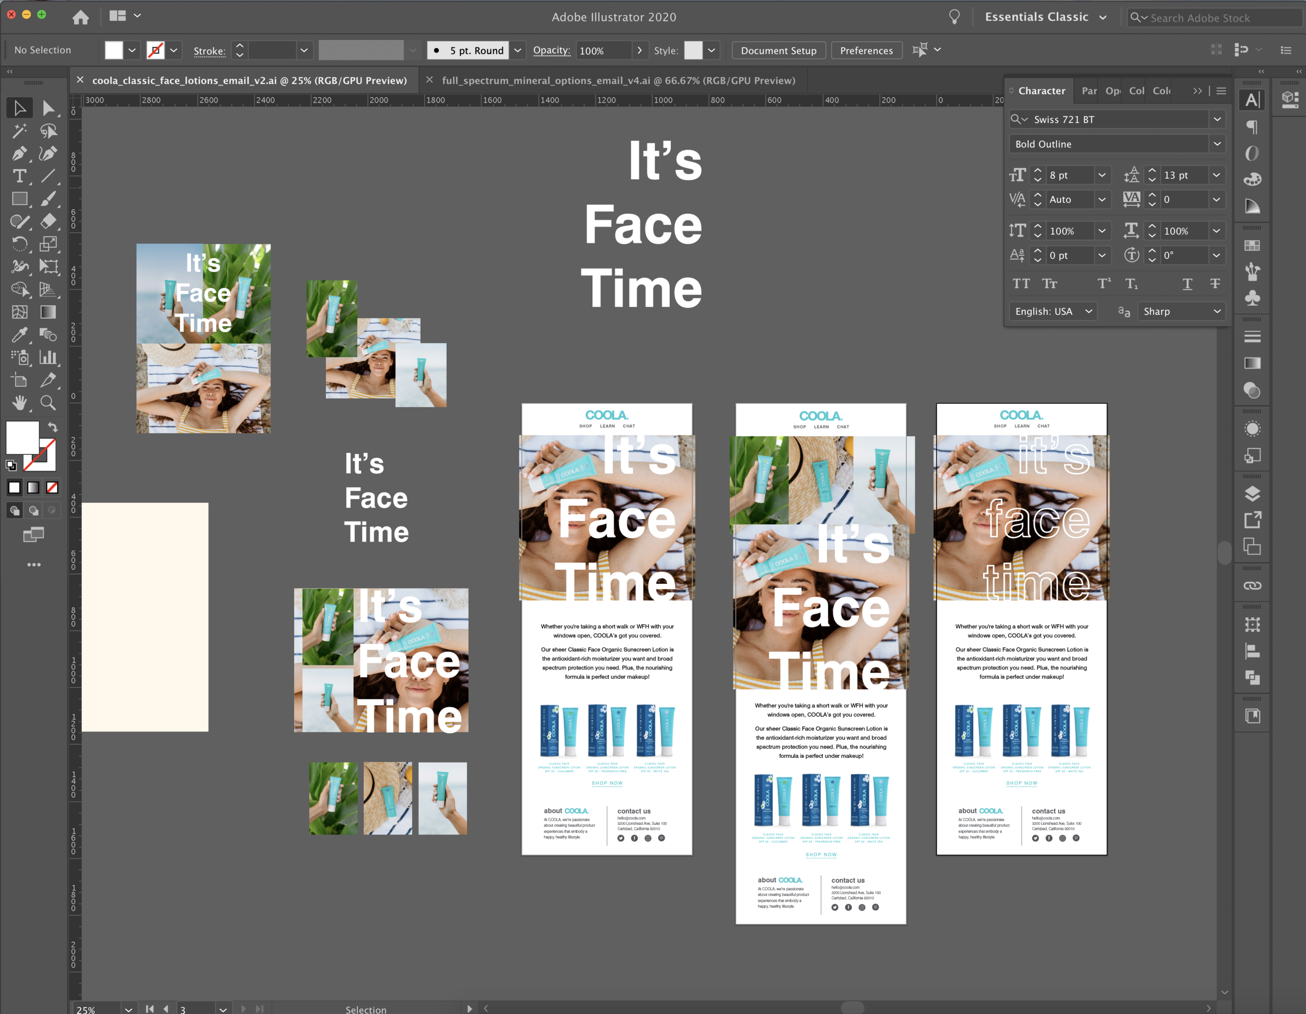Screen dimensions: 1306x1014
Task: Open the 13 pt leading dropdown
Action: (x=1216, y=175)
